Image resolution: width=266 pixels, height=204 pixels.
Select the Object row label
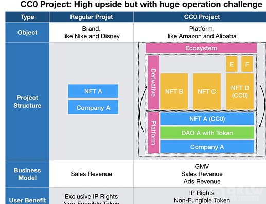pos(27,32)
